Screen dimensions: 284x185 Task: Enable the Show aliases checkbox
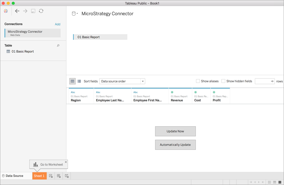click(x=198, y=81)
